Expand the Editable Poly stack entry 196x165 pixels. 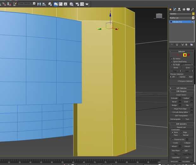tap(171, 22)
